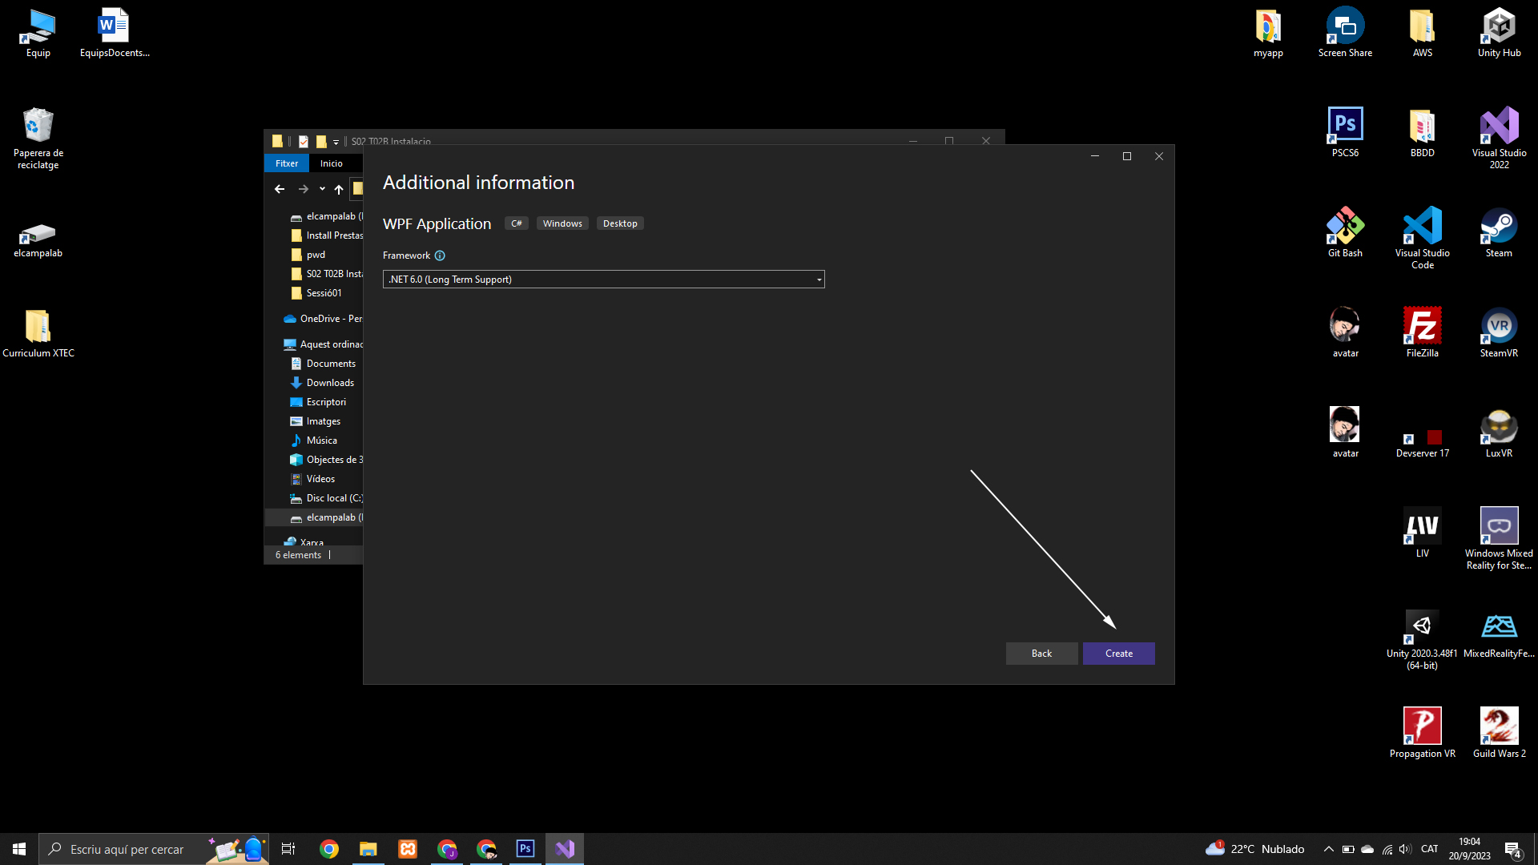Open Photoshop from the taskbar
This screenshot has width=1538, height=865.
[525, 849]
